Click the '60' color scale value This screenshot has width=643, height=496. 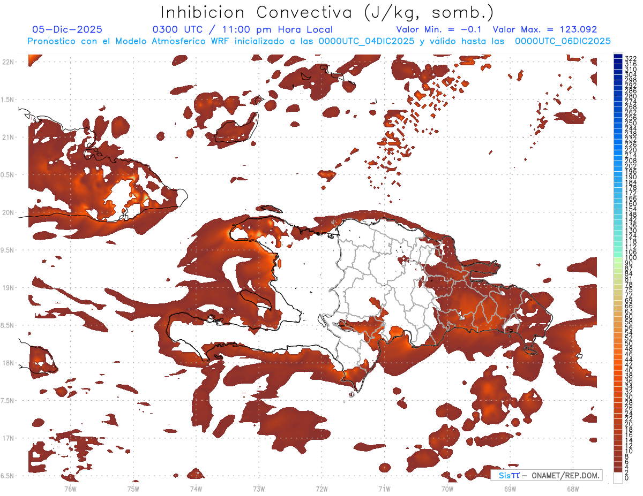(629, 317)
